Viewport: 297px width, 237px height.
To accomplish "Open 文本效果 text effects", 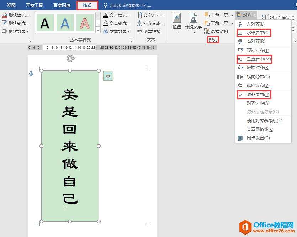I will click(116, 31).
